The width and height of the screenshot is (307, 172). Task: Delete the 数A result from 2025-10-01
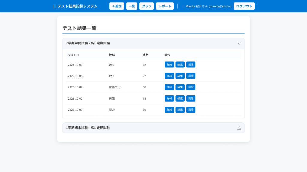tap(191, 64)
